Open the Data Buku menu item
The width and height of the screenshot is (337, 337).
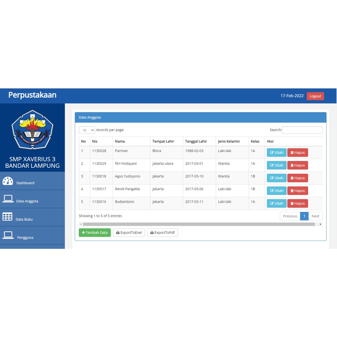32,217
